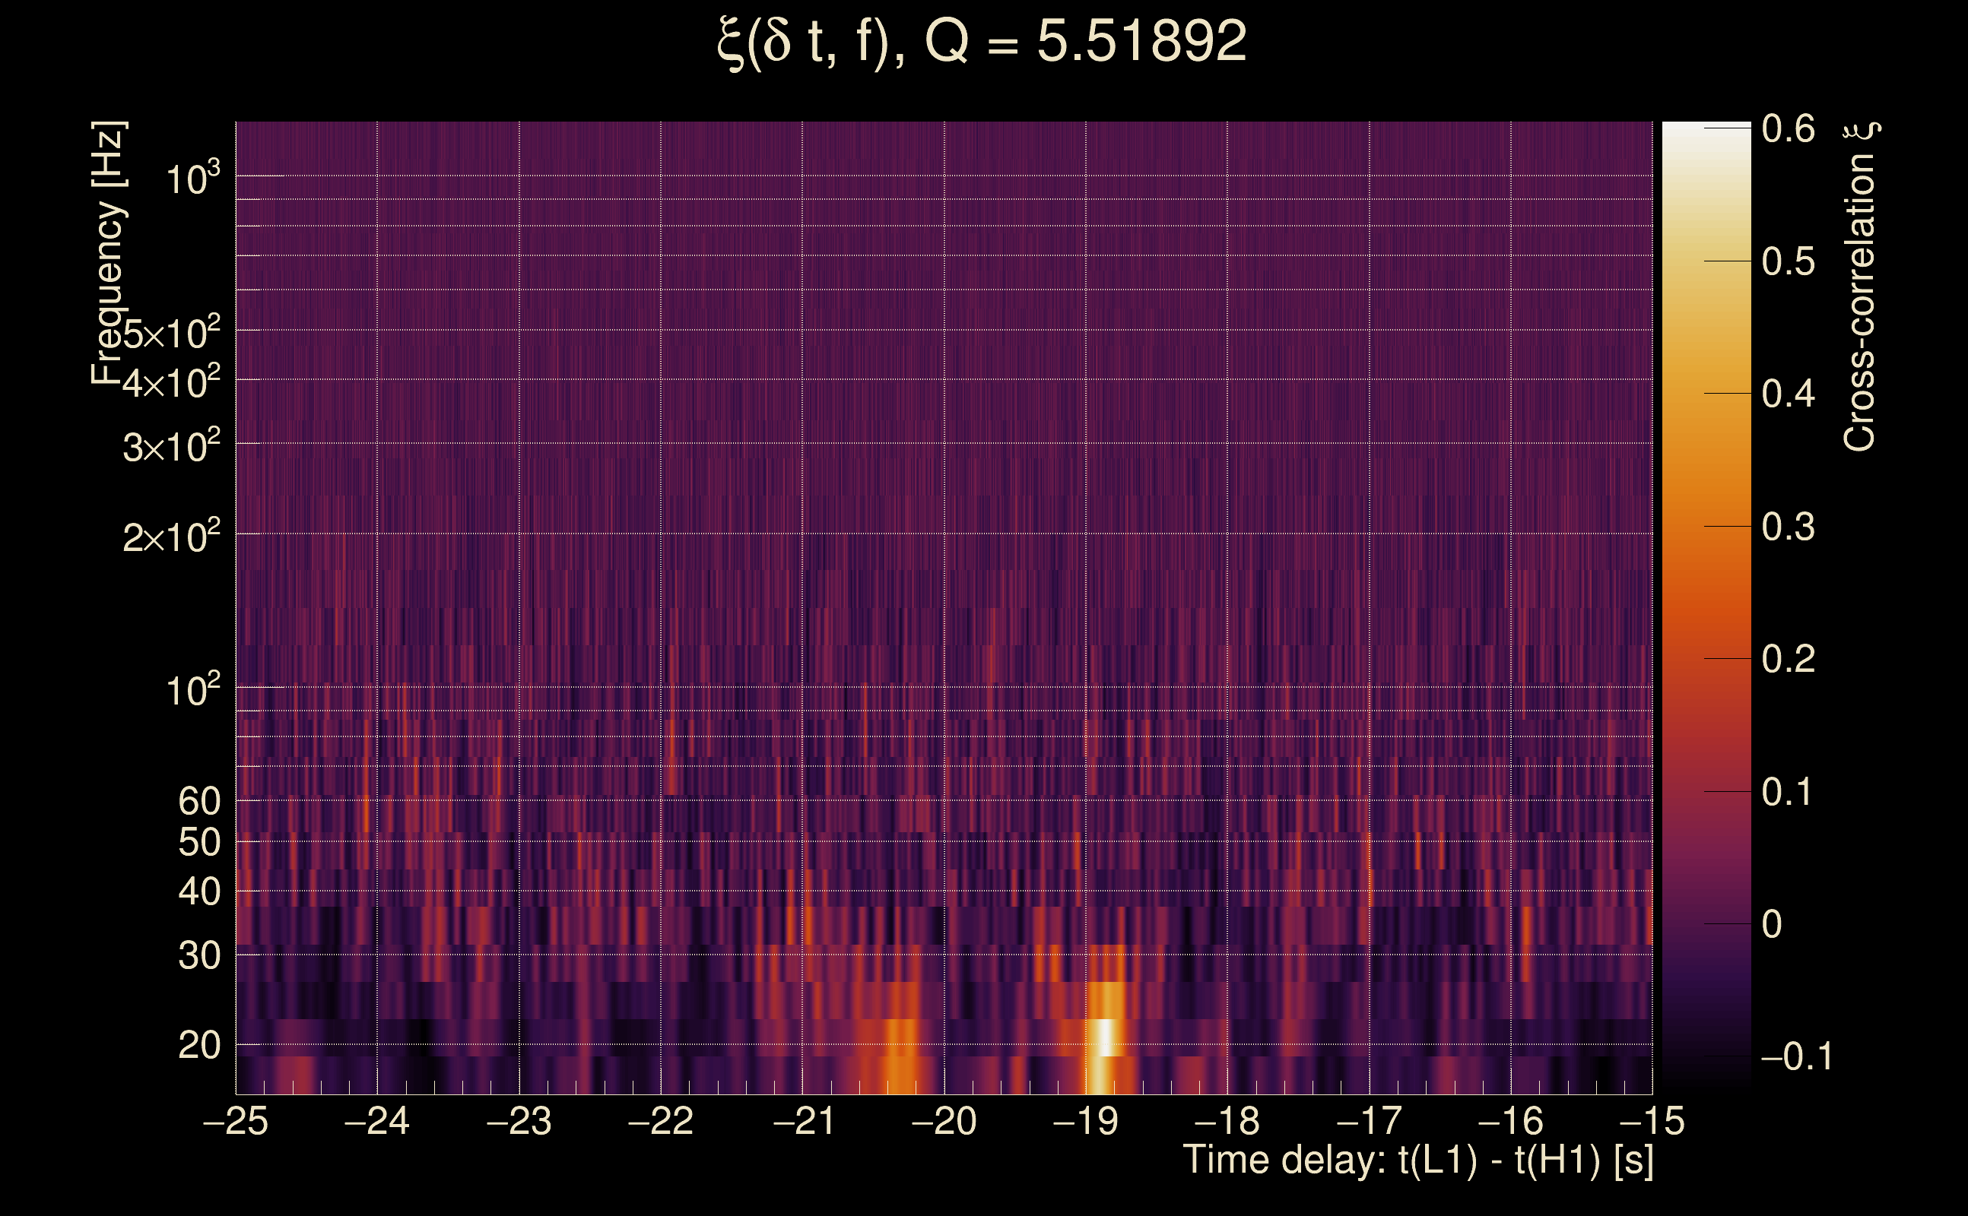The height and width of the screenshot is (1216, 1968).
Task: Click the 0.6 color scale label
Action: [1788, 128]
